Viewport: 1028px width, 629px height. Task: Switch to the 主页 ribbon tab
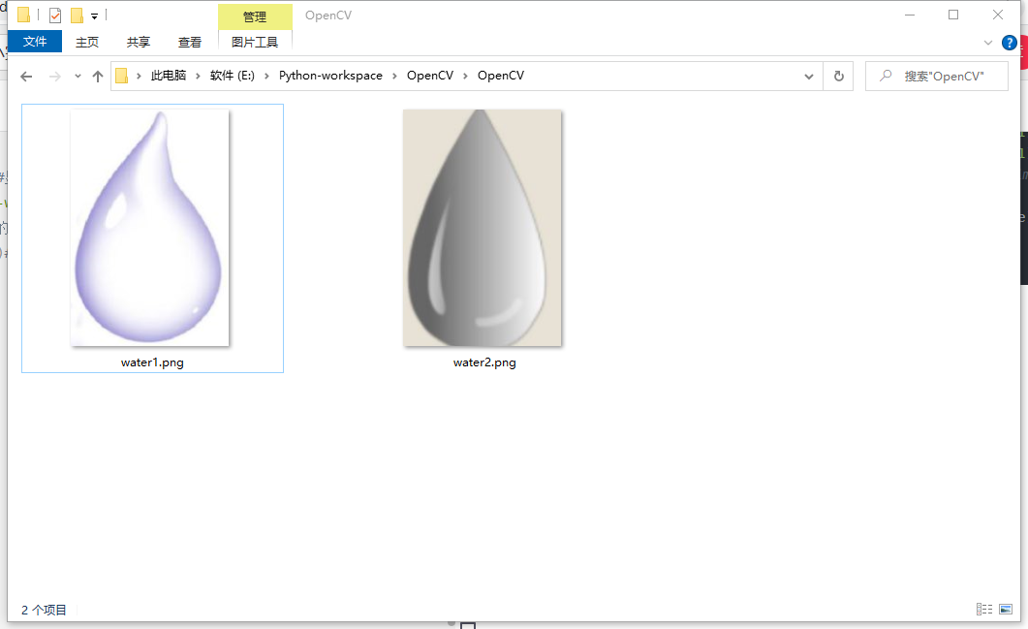point(86,42)
